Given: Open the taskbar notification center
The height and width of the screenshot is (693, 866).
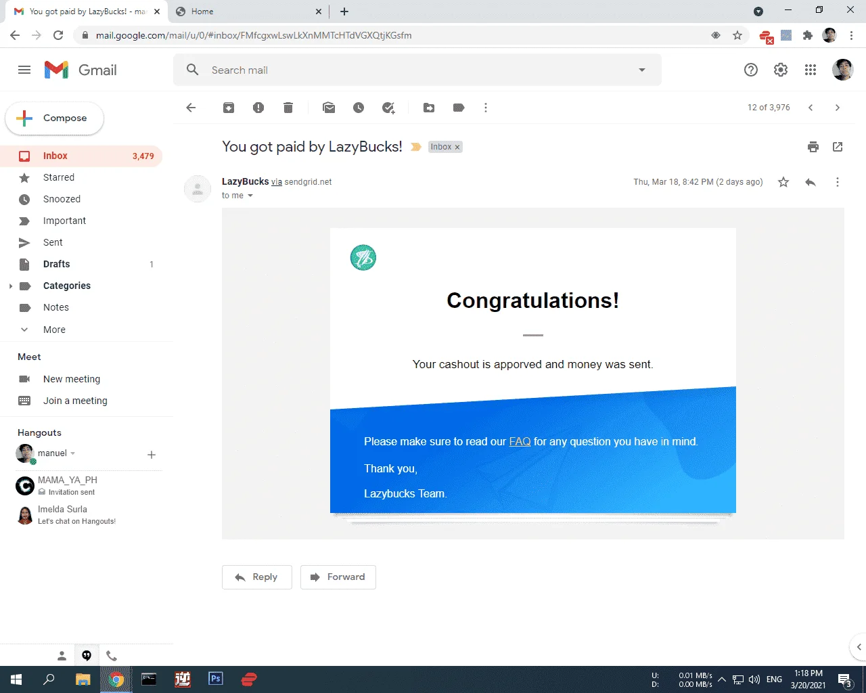Looking at the screenshot, I should (x=845, y=680).
